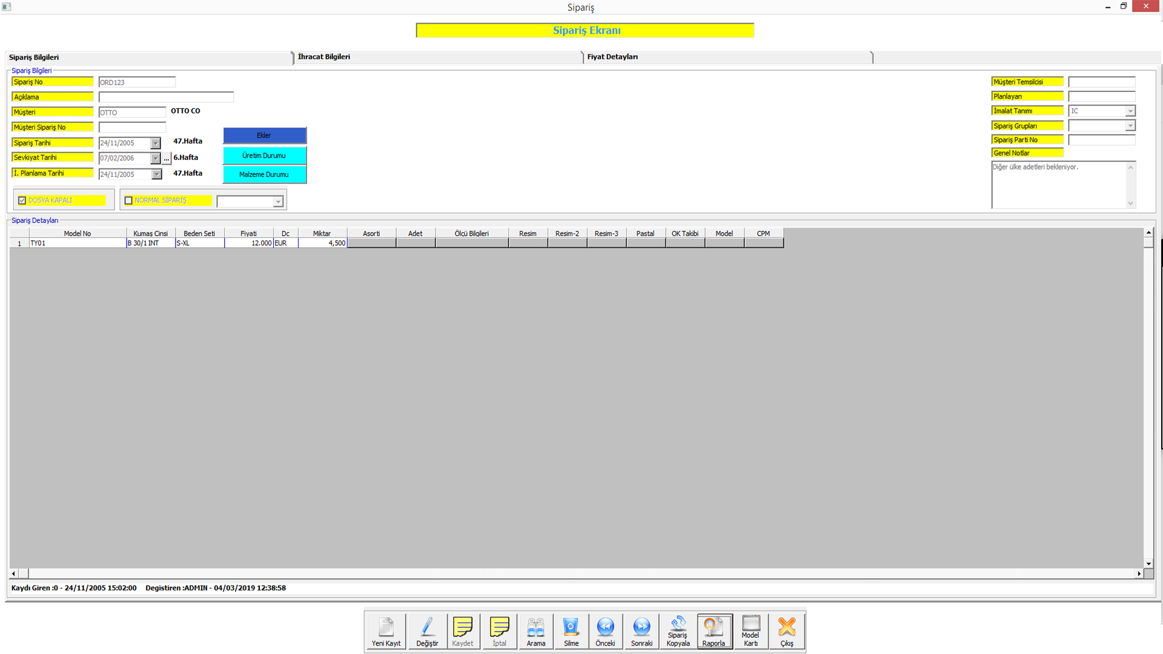This screenshot has width=1163, height=654.
Task: Go to previous record with Önceki
Action: [x=605, y=631]
